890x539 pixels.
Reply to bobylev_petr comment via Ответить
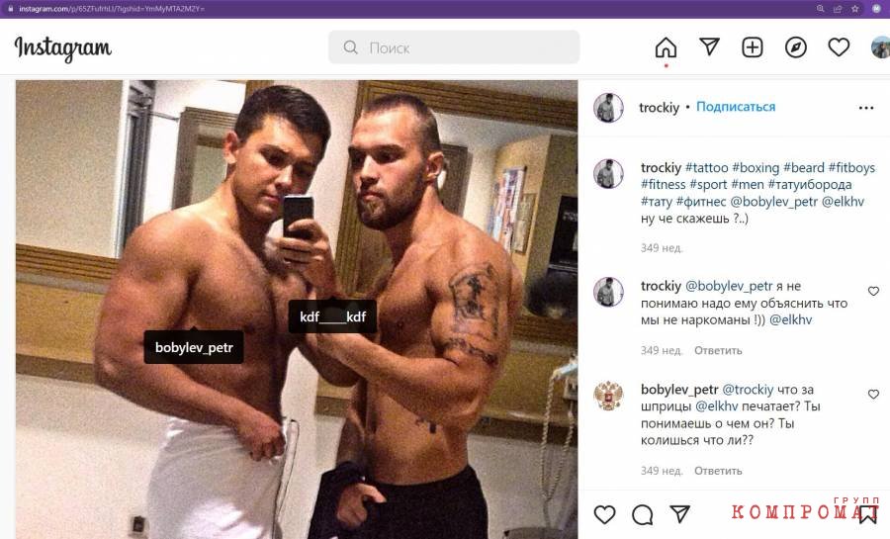[x=718, y=471]
